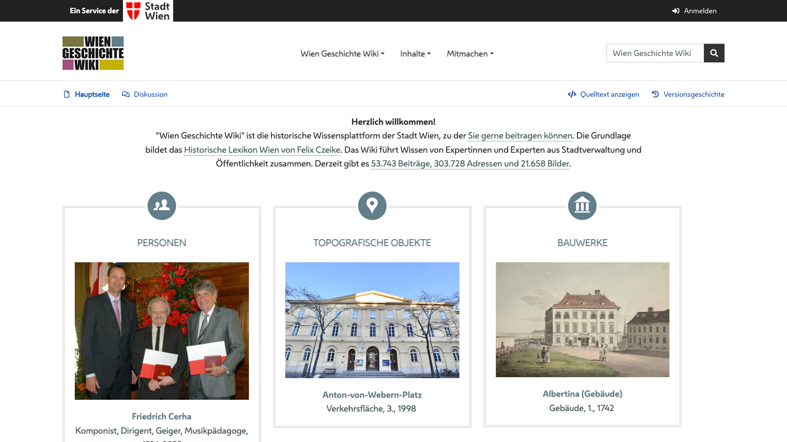Viewport: 787px width, 442px height.
Task: Click inside the Wien Geschichte Wiki search field
Action: (x=654, y=53)
